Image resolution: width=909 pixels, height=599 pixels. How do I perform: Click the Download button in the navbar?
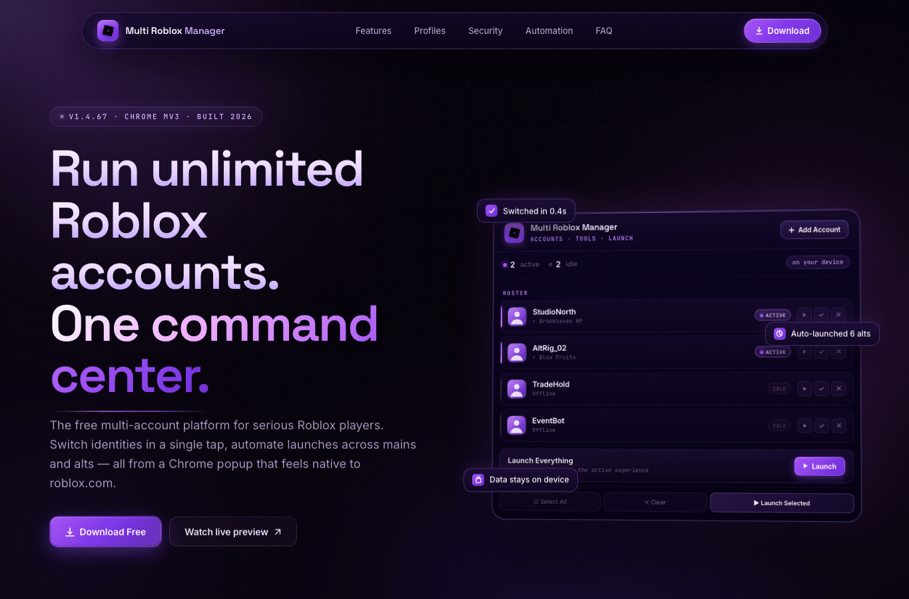coord(782,31)
